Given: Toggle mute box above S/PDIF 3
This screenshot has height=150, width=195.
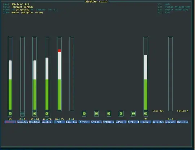Looking at the screenshot, I should click(121, 114).
